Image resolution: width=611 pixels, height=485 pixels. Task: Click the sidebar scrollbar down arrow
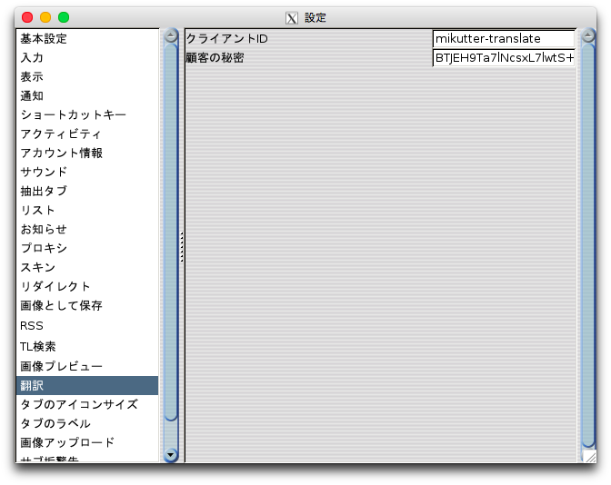tap(171, 455)
